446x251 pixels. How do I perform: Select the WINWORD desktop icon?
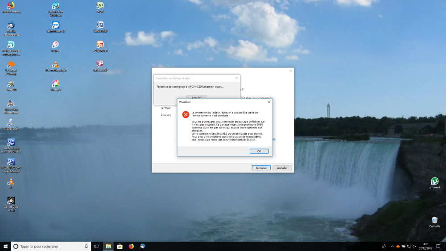pos(100,27)
